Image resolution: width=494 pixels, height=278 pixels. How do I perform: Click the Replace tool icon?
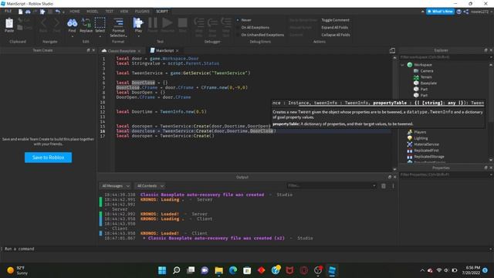(x=86, y=23)
